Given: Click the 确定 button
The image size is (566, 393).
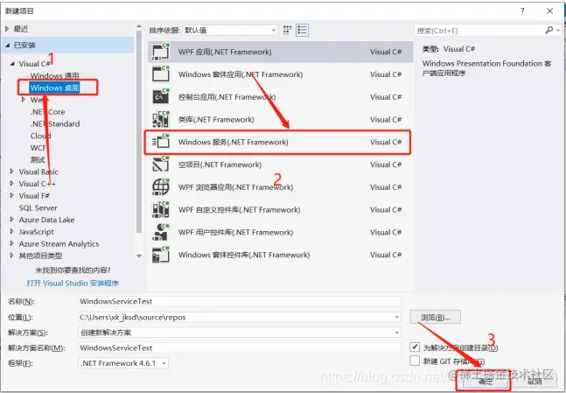Looking at the screenshot, I should tap(485, 381).
